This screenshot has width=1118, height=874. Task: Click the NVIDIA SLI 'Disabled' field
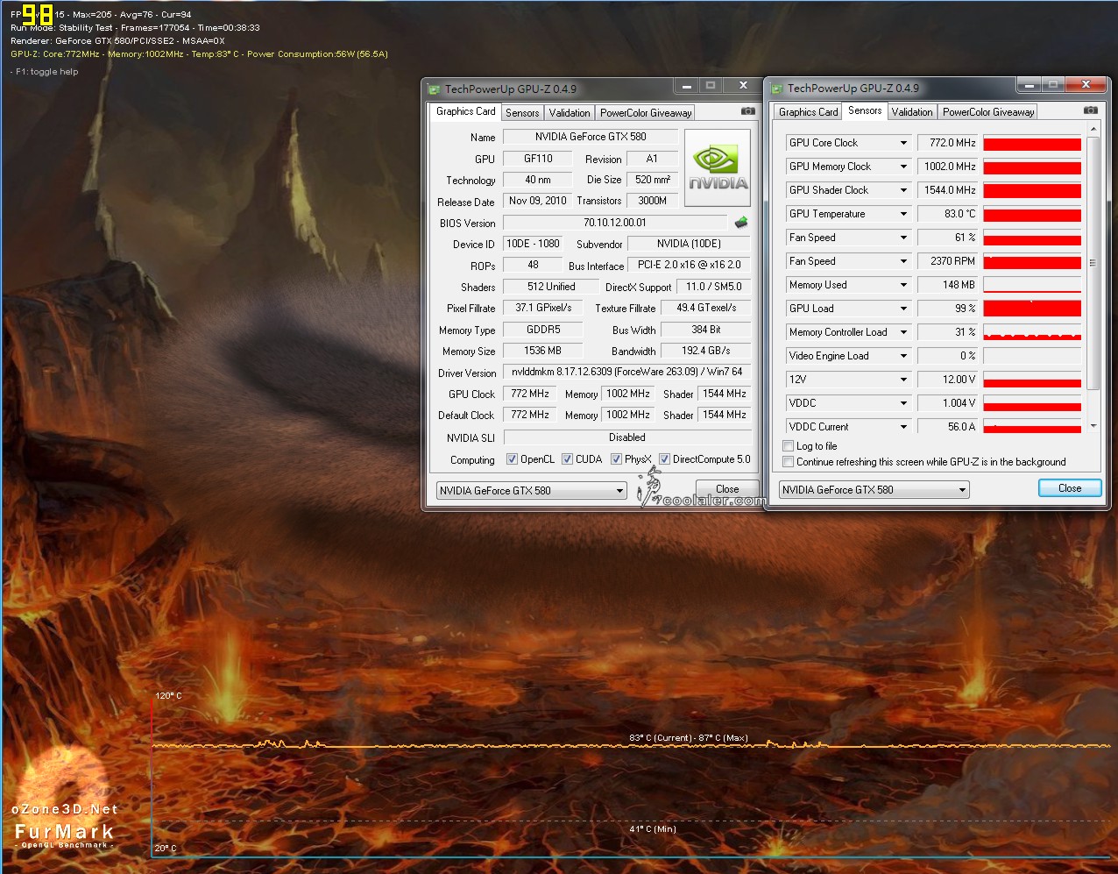coord(627,437)
